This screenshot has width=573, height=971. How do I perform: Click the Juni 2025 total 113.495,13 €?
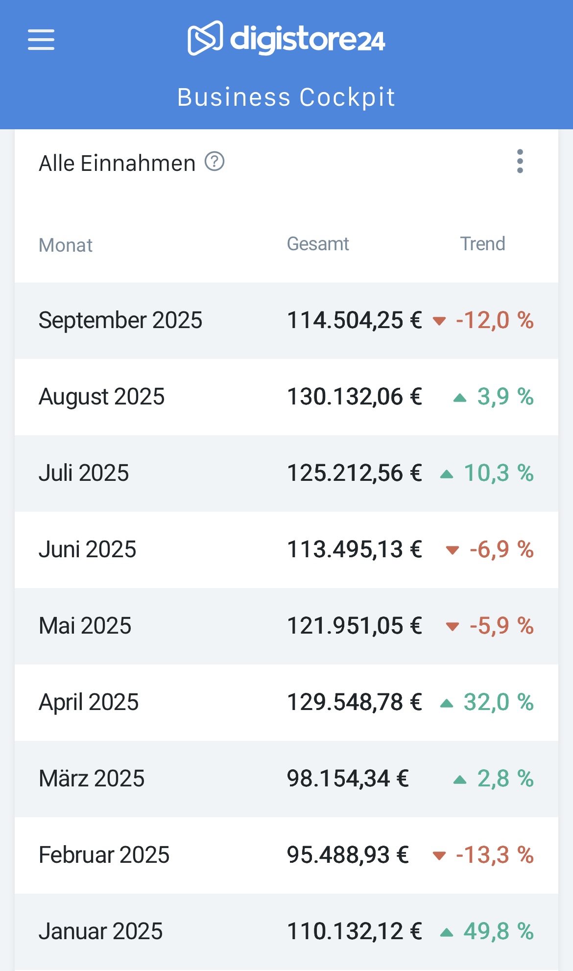click(354, 549)
